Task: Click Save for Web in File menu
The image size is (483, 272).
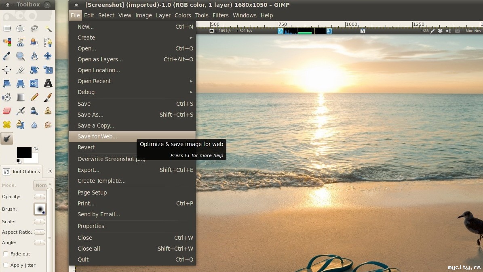Action: tap(97, 136)
